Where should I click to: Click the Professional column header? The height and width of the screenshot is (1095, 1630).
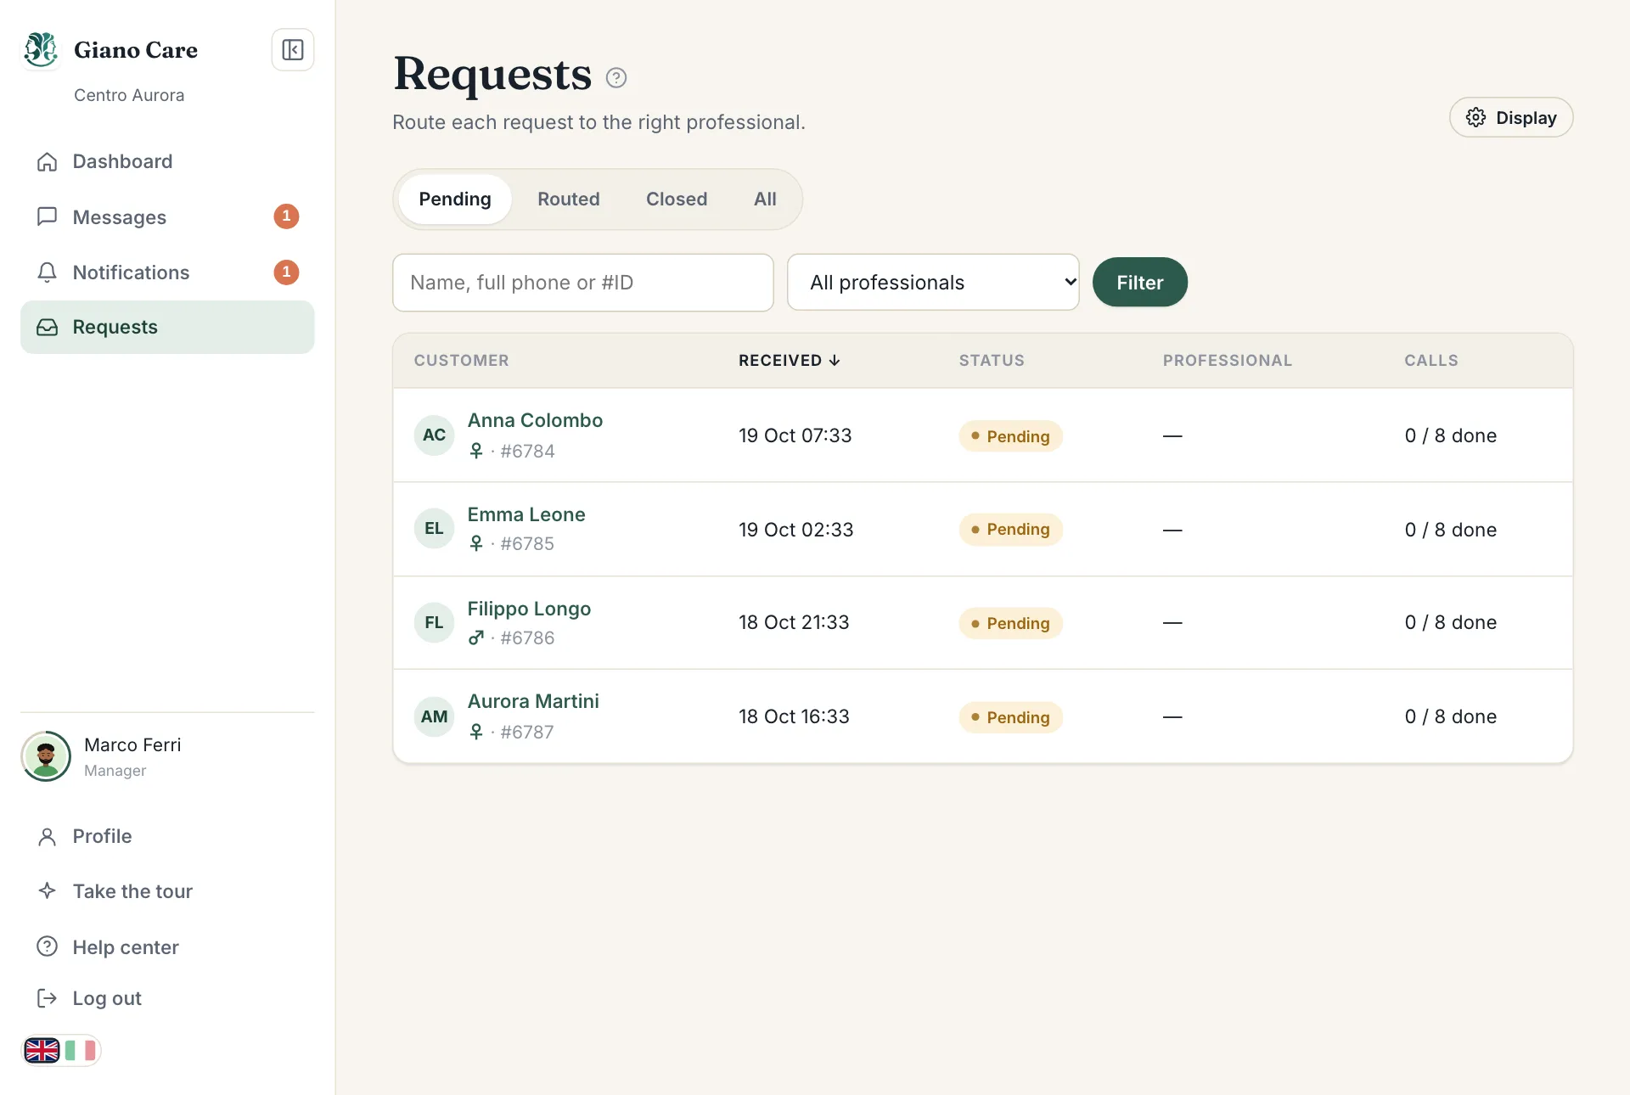tap(1227, 360)
